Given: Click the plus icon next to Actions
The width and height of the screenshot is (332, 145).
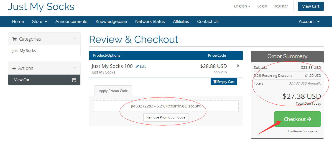Looking at the screenshot, I should [x=14, y=68].
